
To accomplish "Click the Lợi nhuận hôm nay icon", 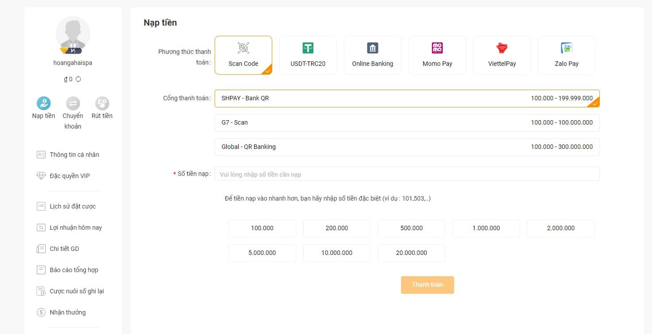I will (x=41, y=228).
